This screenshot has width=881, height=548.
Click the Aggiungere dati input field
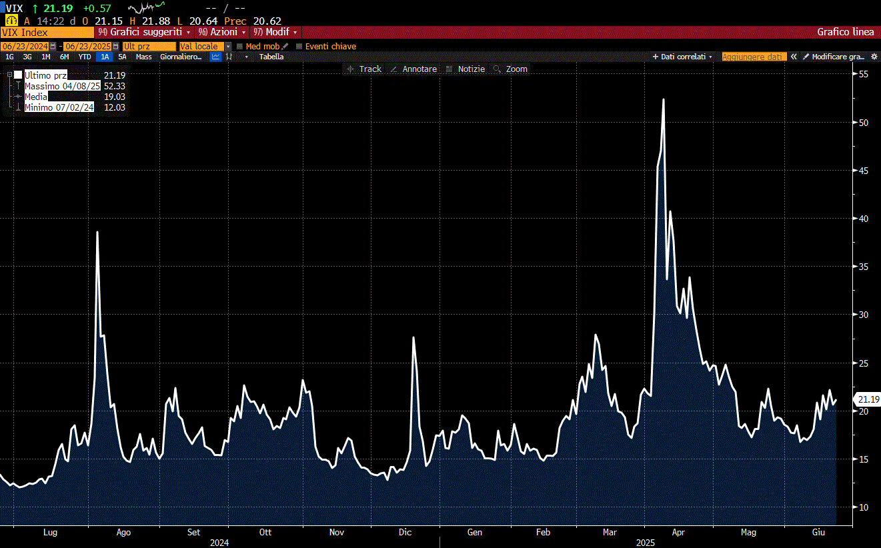[754, 57]
